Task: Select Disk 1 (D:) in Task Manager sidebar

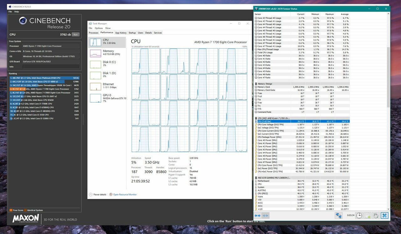Action: coord(107,75)
